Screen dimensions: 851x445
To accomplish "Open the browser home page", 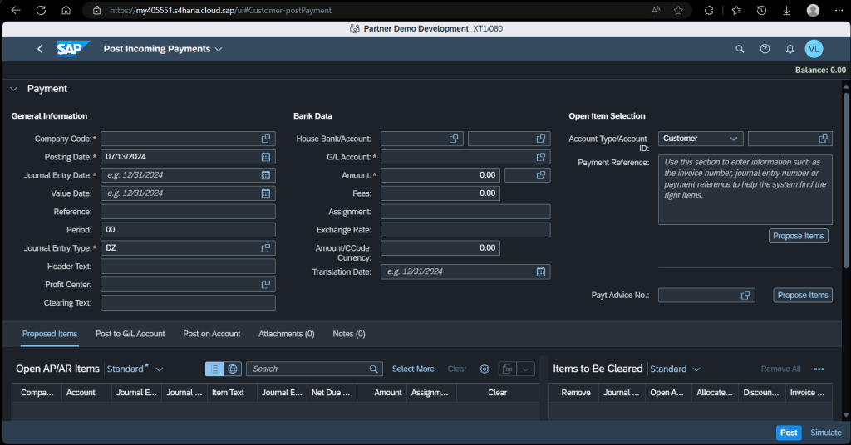I will coord(66,10).
